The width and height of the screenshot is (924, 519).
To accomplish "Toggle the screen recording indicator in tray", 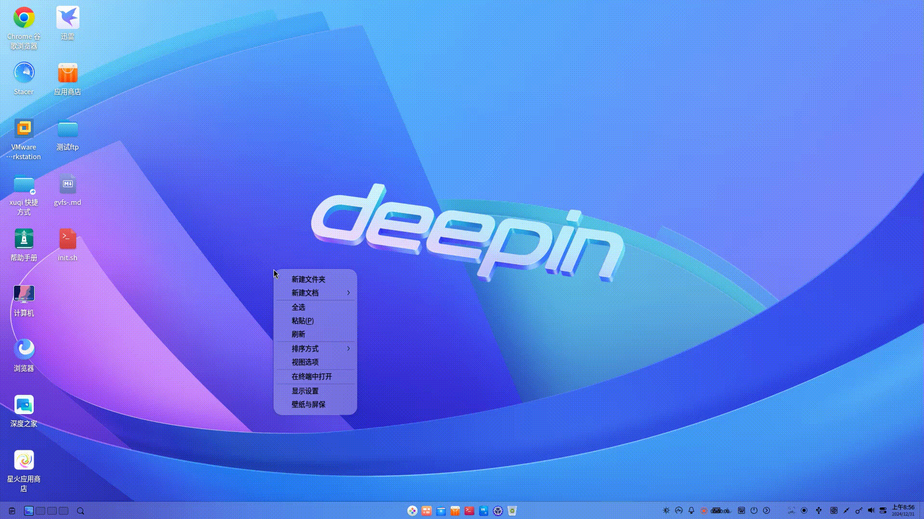I will 704,511.
